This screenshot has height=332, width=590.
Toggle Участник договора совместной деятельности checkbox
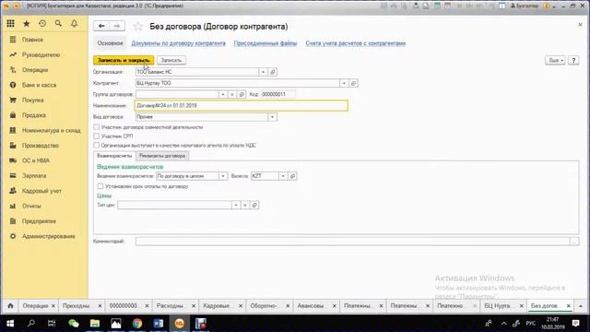click(97, 127)
